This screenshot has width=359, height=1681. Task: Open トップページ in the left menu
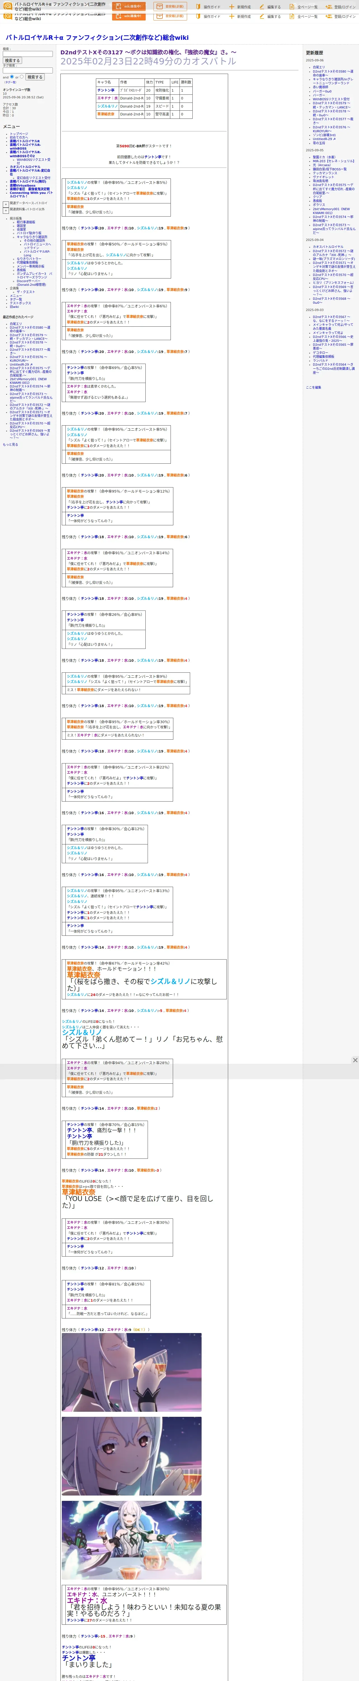click(x=19, y=134)
